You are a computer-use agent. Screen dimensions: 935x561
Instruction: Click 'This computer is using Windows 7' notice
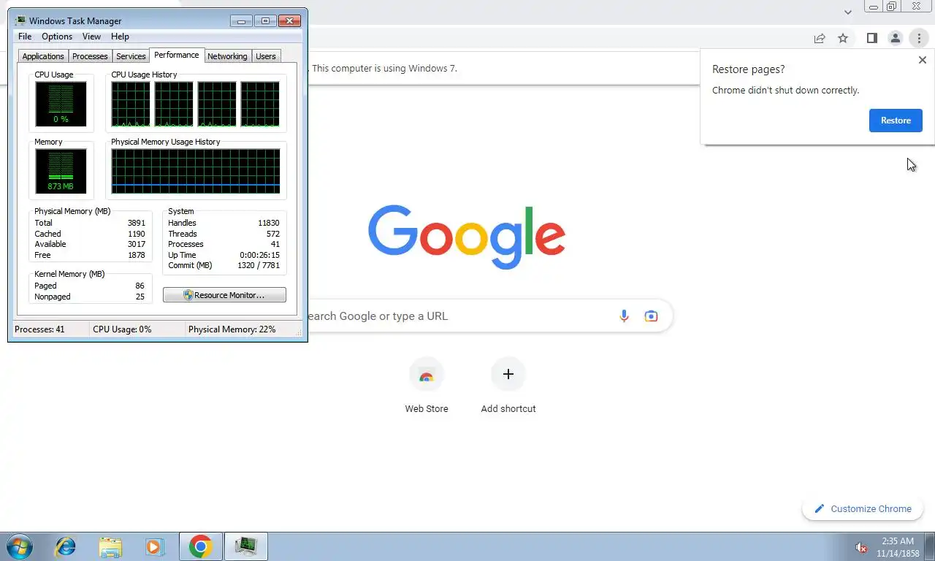pyautogui.click(x=384, y=69)
